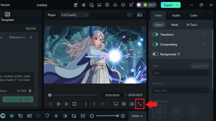
Task: Select the AI Tools sub-tab
Action: tap(192, 25)
